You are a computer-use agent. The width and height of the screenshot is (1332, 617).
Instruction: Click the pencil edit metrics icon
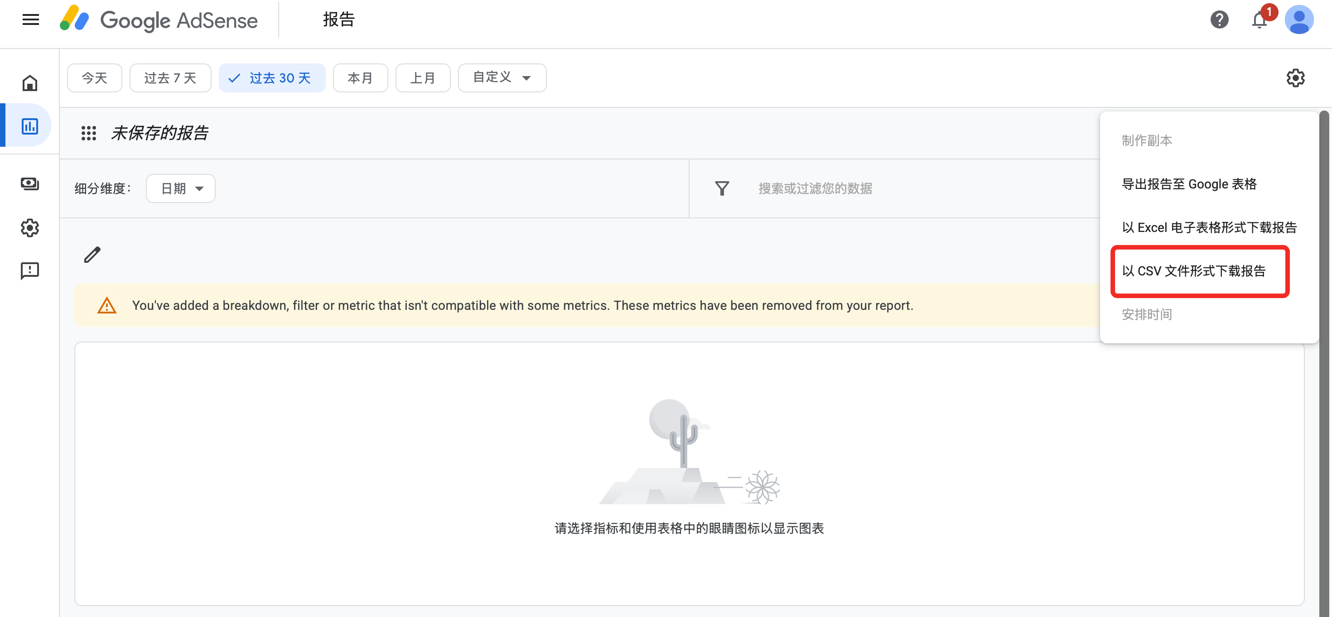point(92,255)
